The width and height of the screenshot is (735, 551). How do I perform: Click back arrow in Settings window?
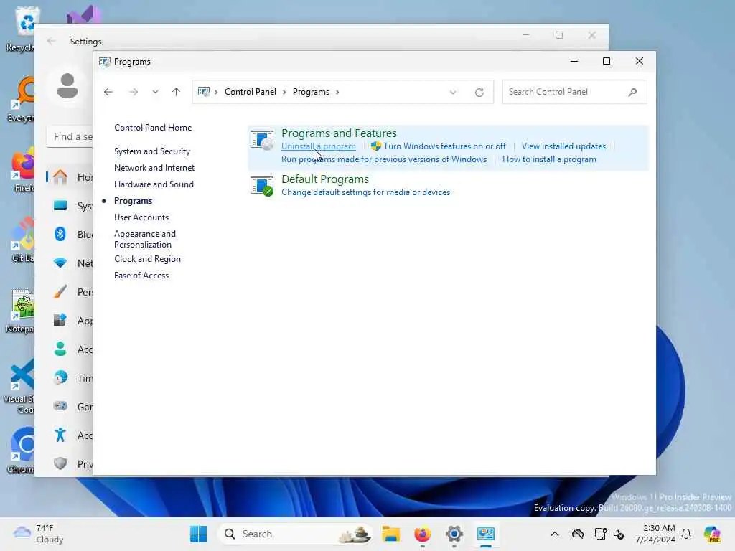click(51, 41)
